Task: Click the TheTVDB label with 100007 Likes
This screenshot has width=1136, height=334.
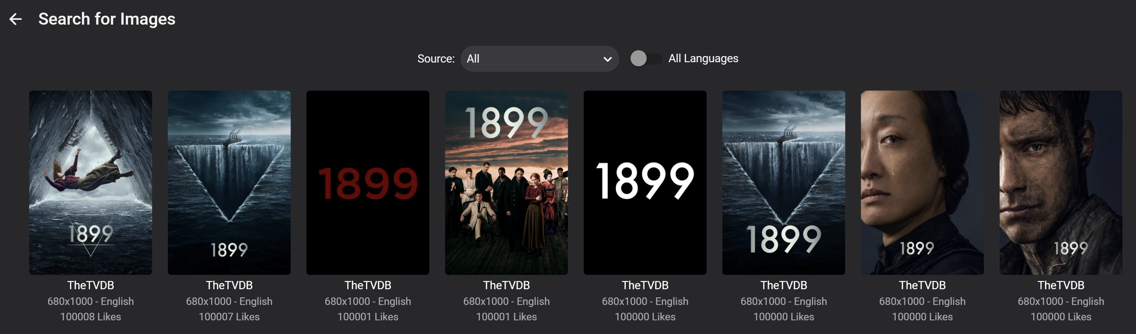Action: 229,285
